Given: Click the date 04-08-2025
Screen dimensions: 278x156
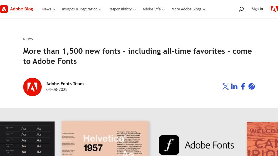Looking at the screenshot, I should tap(57, 90).
